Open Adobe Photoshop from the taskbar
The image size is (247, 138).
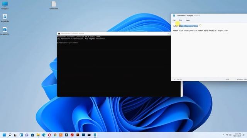(83, 135)
